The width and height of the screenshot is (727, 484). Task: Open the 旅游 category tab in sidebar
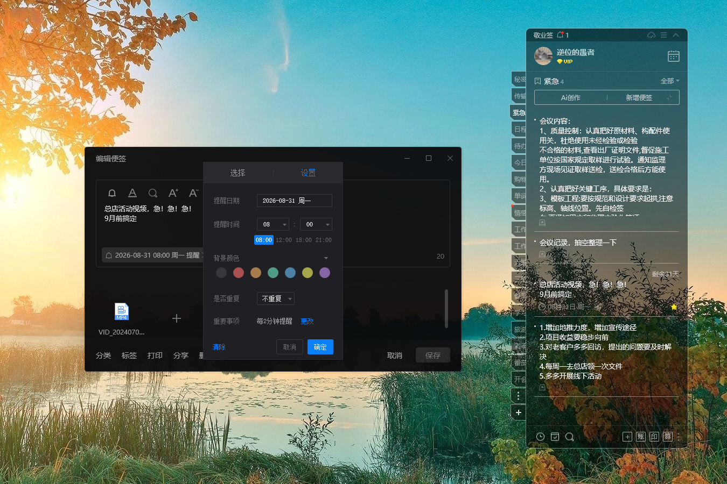click(519, 329)
